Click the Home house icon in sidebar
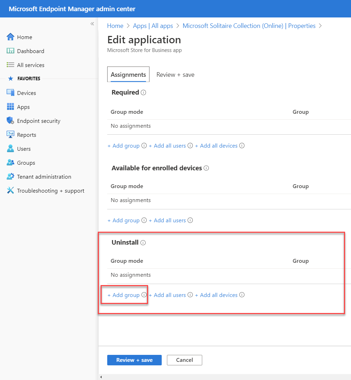The image size is (351, 380). [x=10, y=37]
